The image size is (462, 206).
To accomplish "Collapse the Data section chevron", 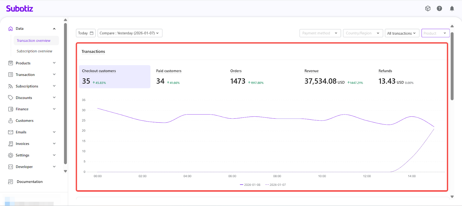I will point(54,29).
